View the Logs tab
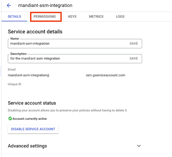This screenshot has width=172, height=157. [120, 16]
